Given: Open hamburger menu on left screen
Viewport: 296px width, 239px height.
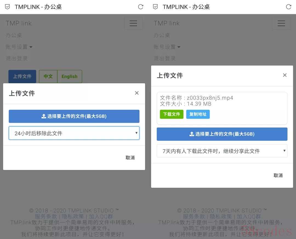Looking at the screenshot, I should tap(133, 23).
